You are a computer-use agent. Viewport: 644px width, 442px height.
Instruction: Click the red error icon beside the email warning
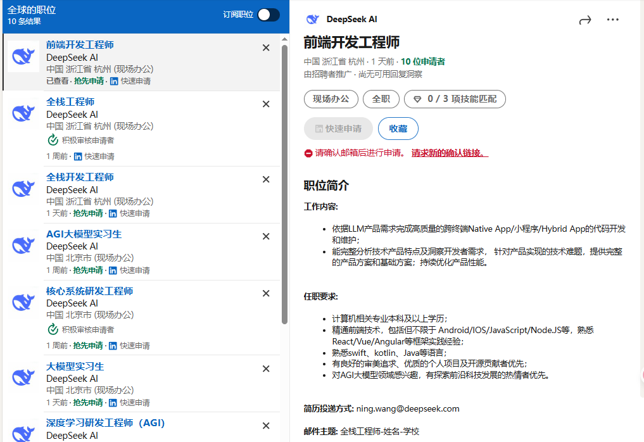pos(308,153)
